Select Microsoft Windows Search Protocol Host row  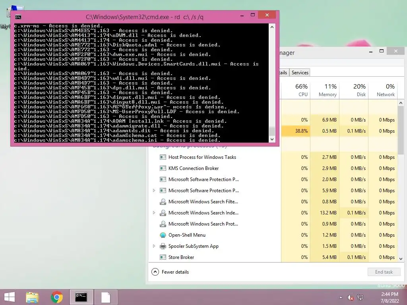tap(273, 224)
